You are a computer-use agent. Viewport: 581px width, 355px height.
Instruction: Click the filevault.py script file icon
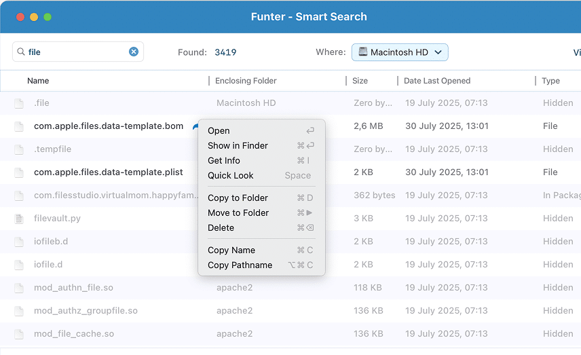pos(19,219)
